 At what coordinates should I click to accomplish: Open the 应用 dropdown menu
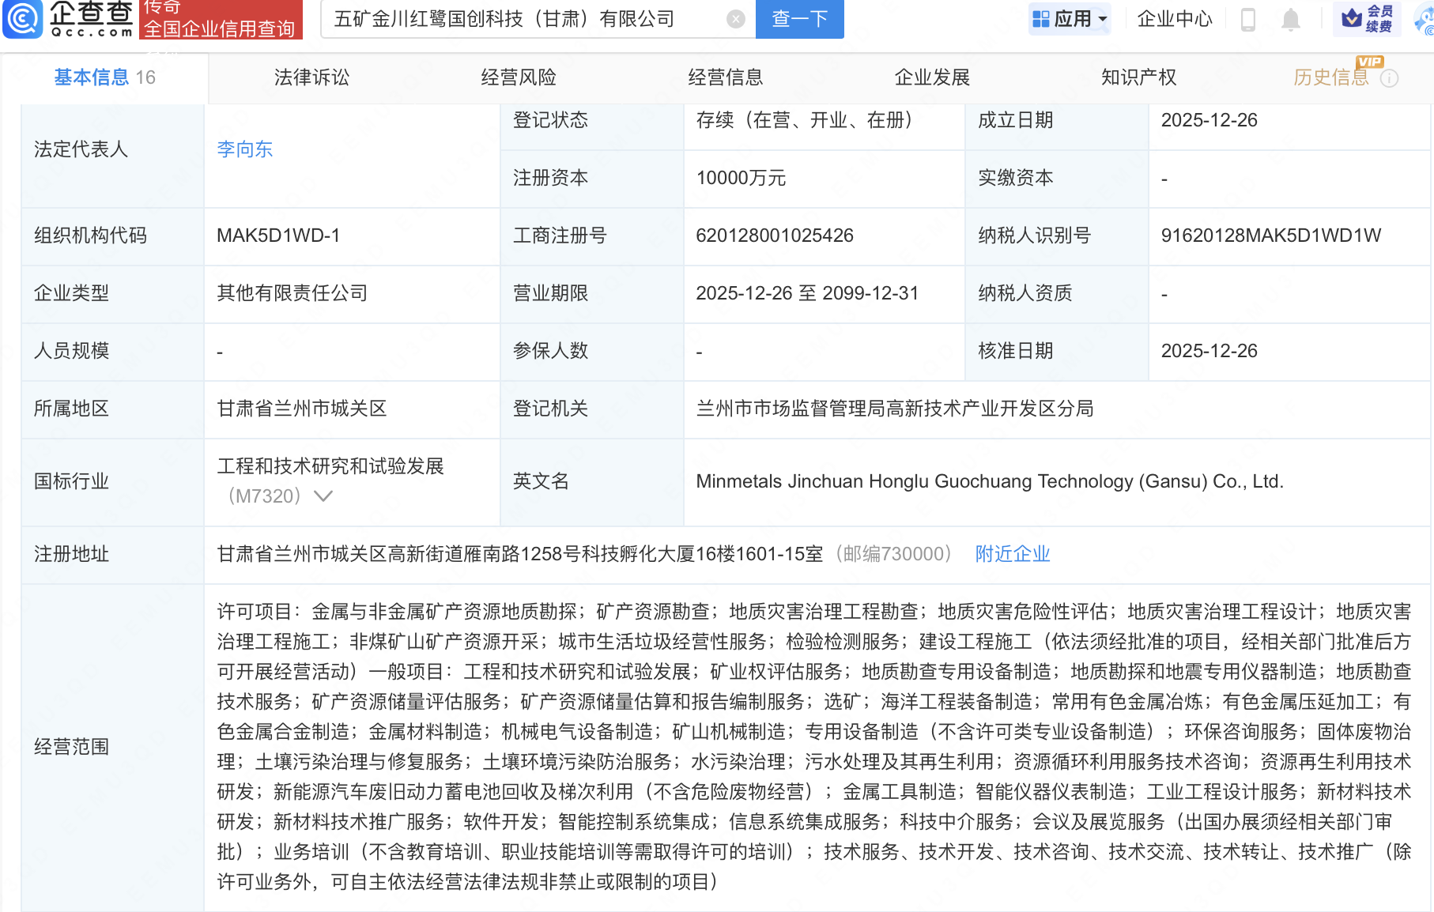click(x=1070, y=19)
